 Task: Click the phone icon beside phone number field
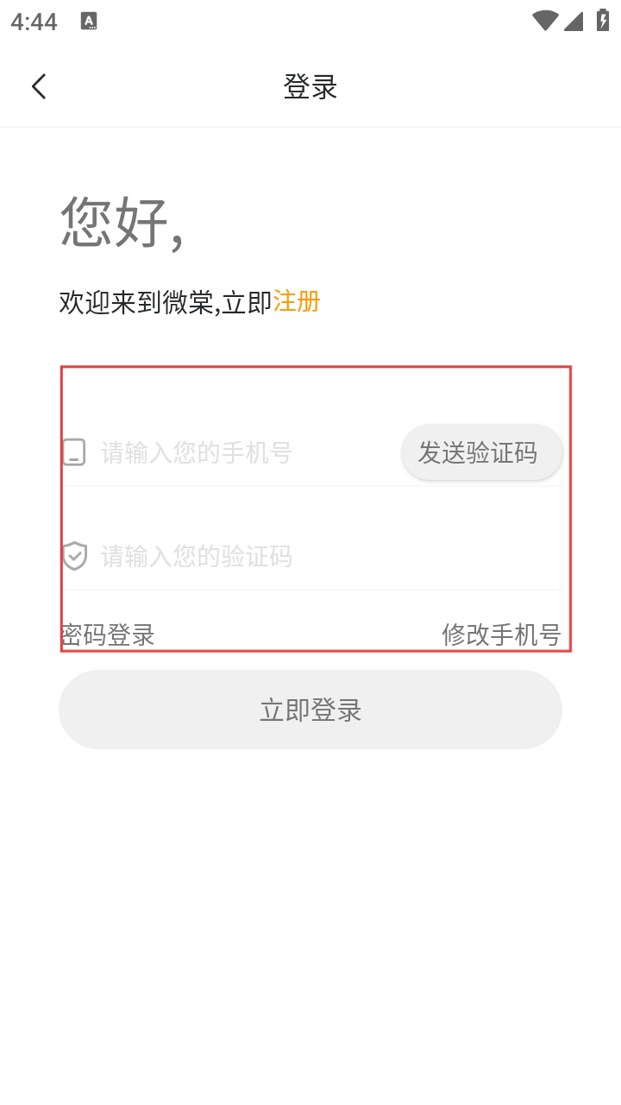74,452
